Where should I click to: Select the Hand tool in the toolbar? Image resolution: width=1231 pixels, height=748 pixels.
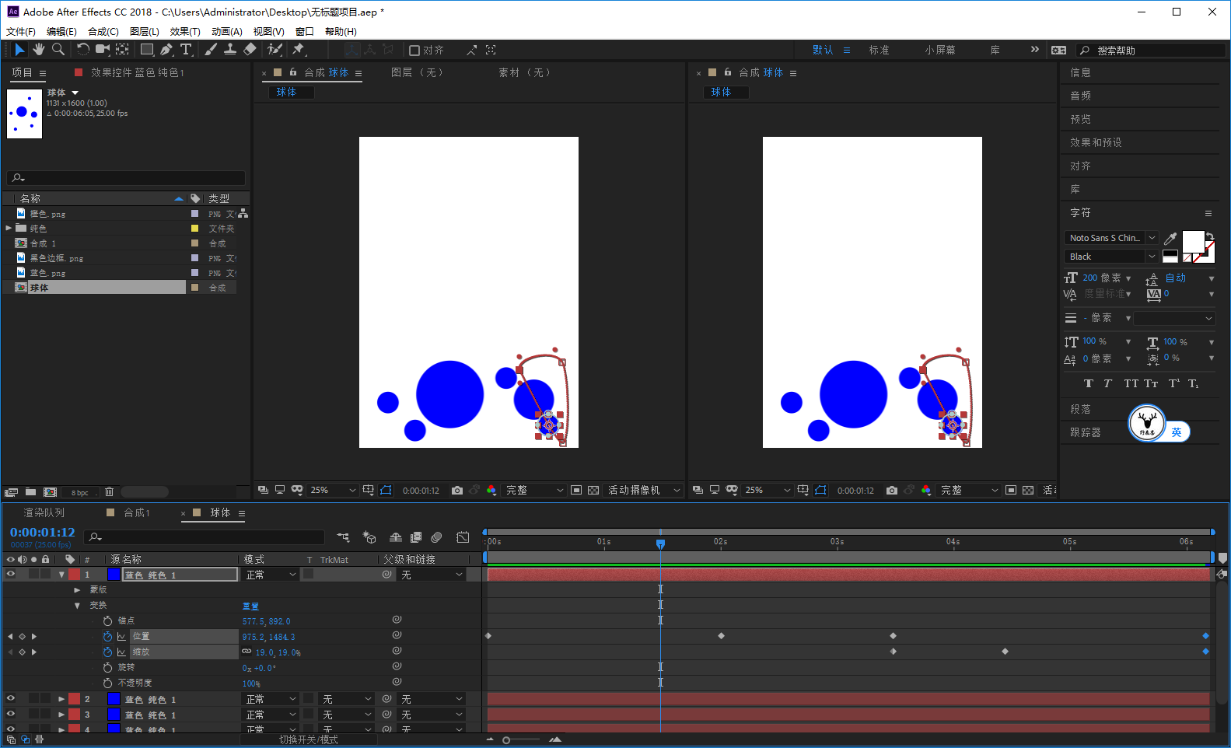(x=39, y=49)
